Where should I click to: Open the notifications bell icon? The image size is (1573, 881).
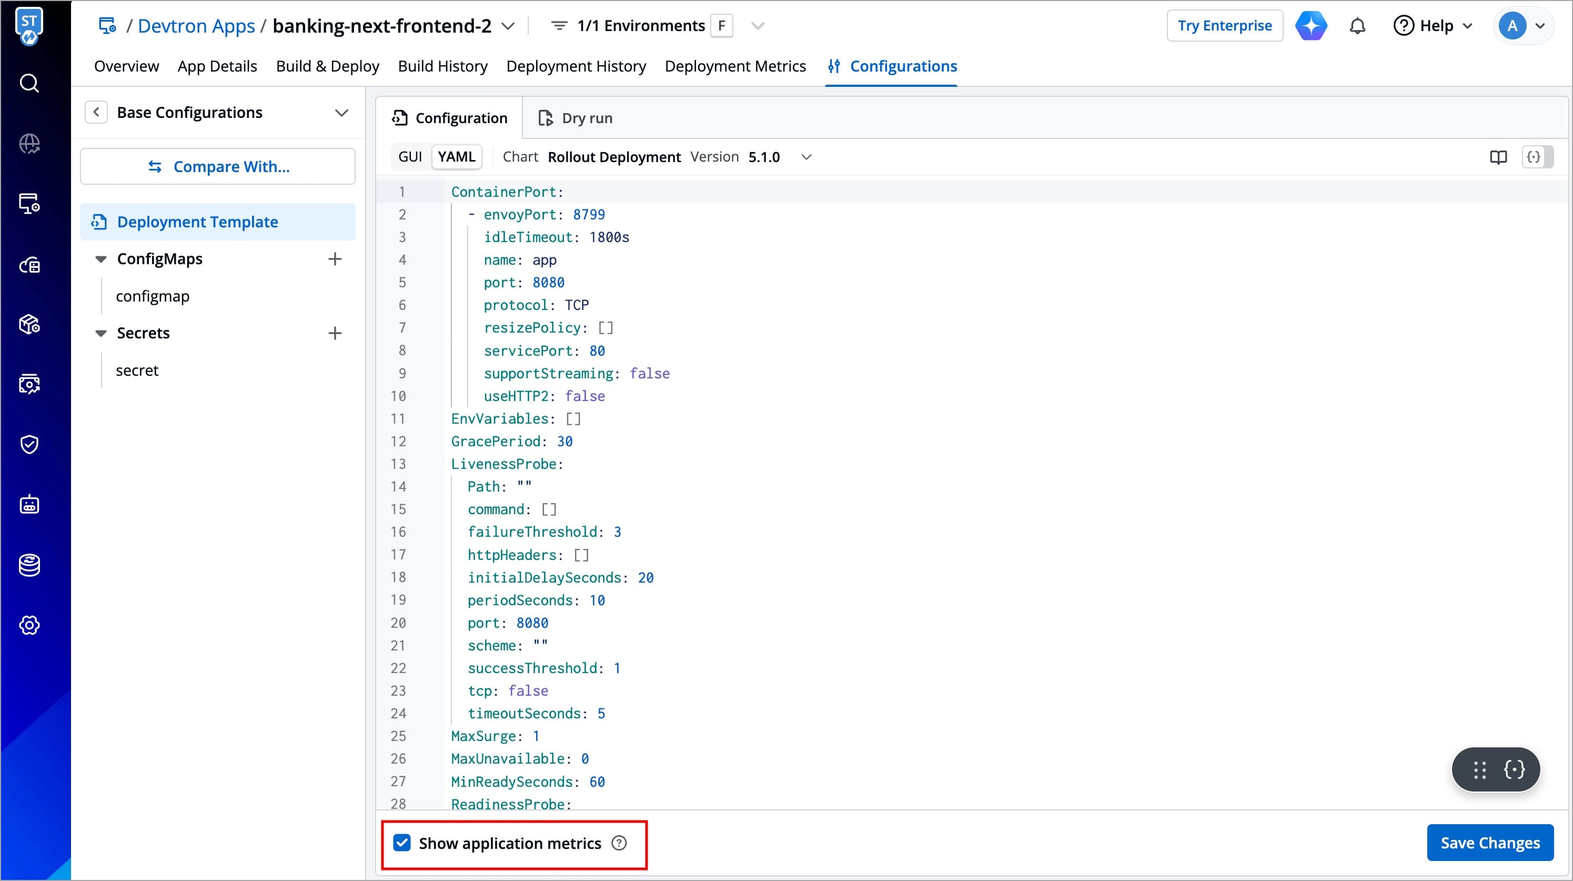click(x=1357, y=26)
